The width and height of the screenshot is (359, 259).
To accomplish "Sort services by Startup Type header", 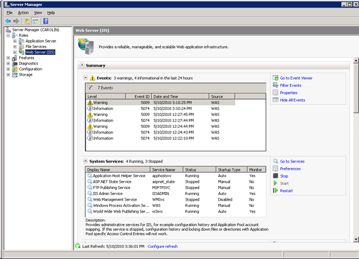I will pos(232,169).
